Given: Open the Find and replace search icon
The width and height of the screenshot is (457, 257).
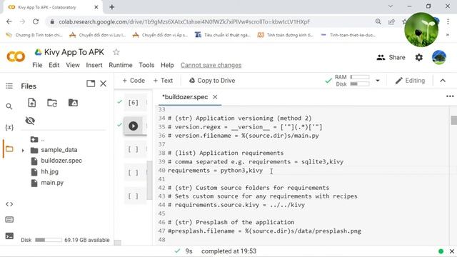Looking at the screenshot, I should click(x=9, y=106).
